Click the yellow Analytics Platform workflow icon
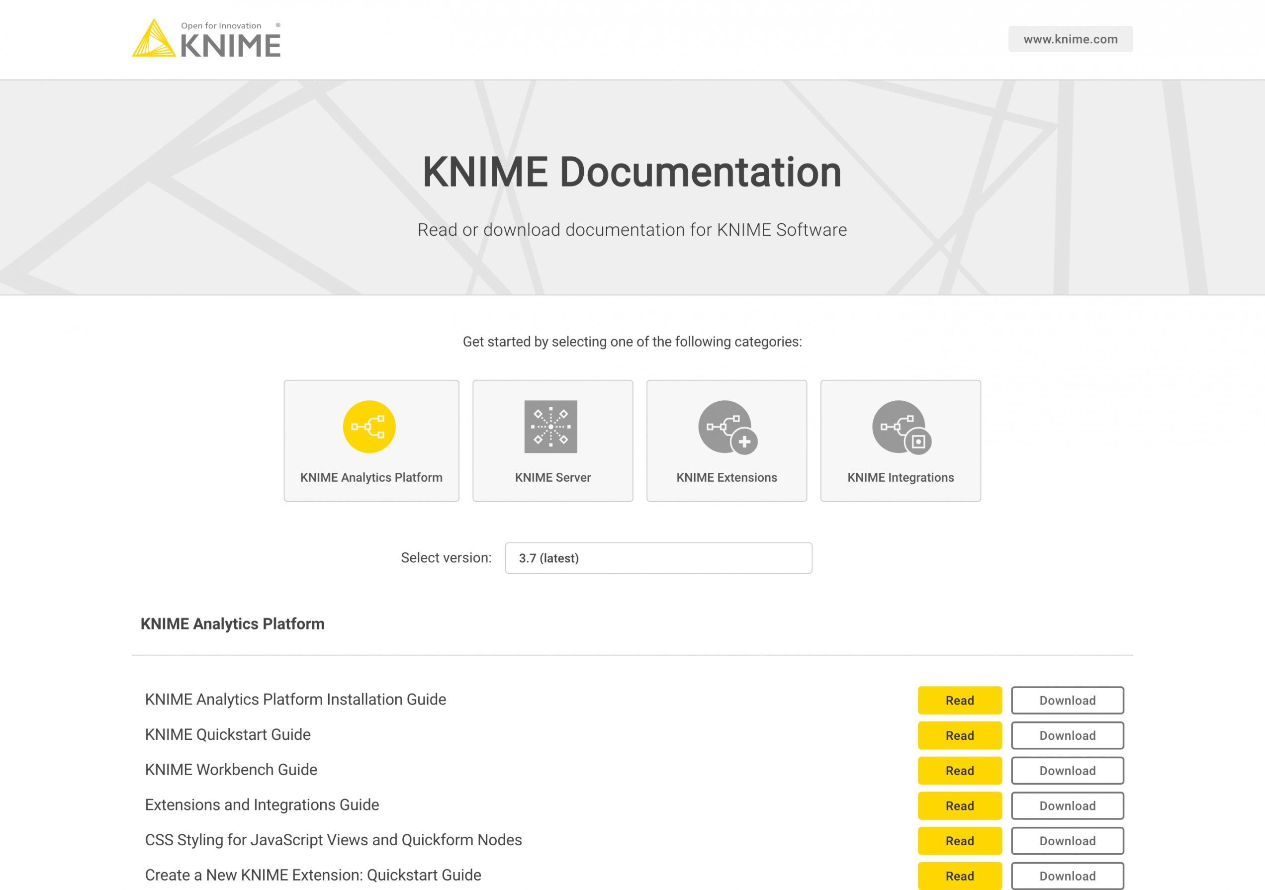The width and height of the screenshot is (1265, 890). point(369,427)
